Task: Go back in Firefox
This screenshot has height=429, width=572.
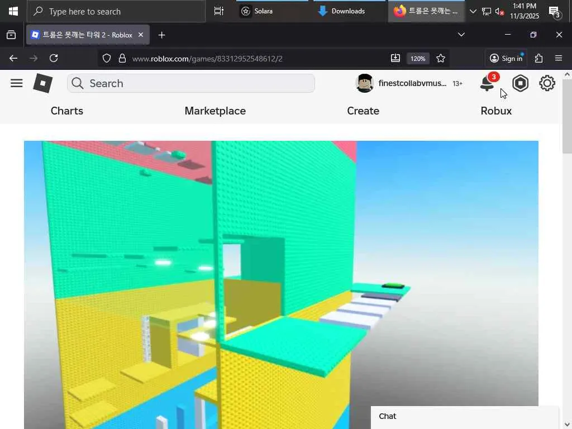Action: (x=13, y=58)
